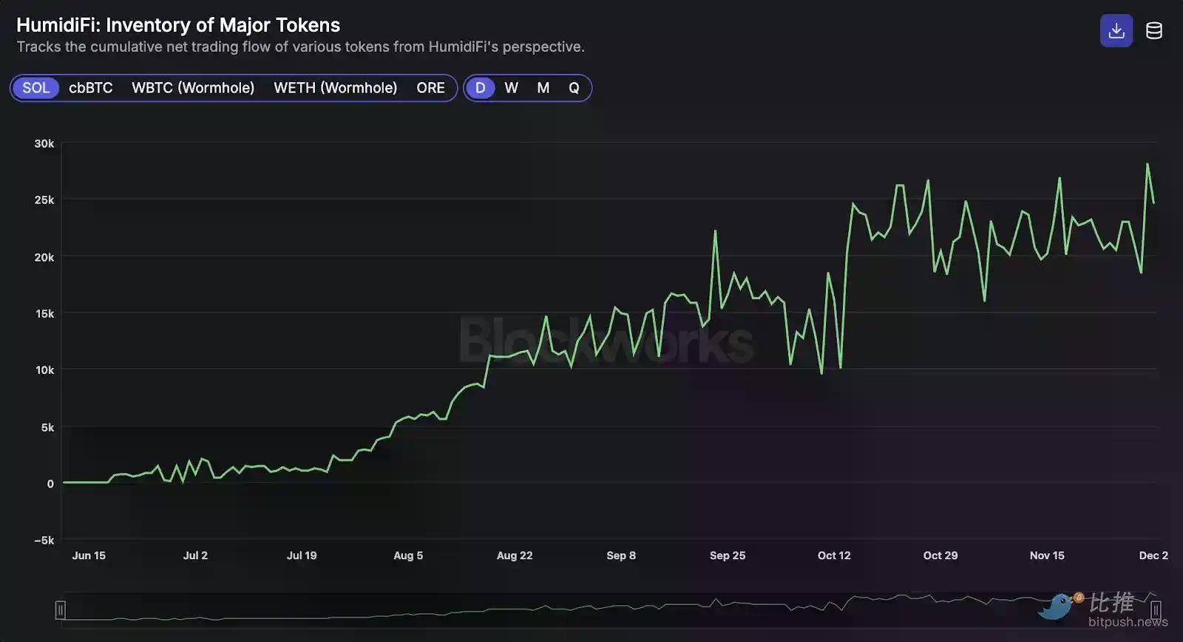The image size is (1183, 642).
Task: Click the Jun 15 x-axis label
Action: 89,556
